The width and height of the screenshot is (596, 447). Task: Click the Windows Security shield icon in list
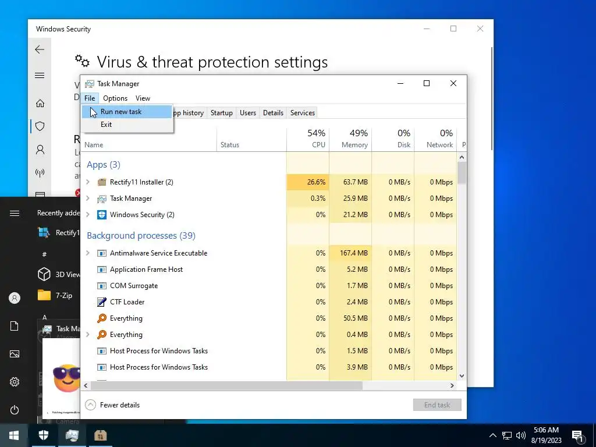pyautogui.click(x=101, y=215)
